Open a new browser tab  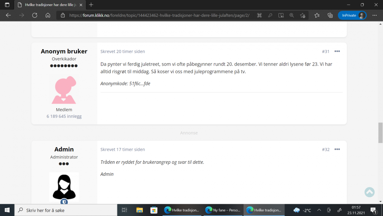[91, 5]
